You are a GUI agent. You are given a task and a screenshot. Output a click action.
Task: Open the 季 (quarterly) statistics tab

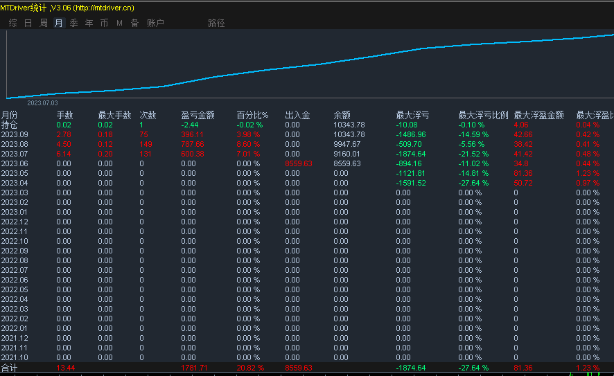74,23
